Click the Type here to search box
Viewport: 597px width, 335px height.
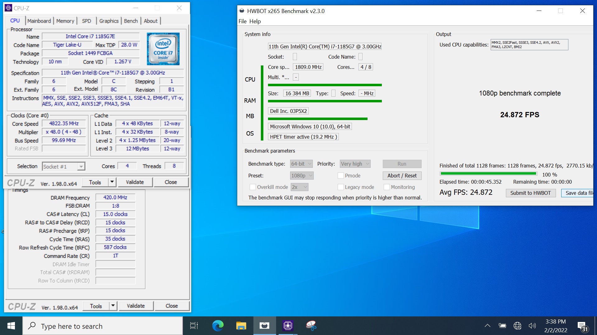pos(103,326)
